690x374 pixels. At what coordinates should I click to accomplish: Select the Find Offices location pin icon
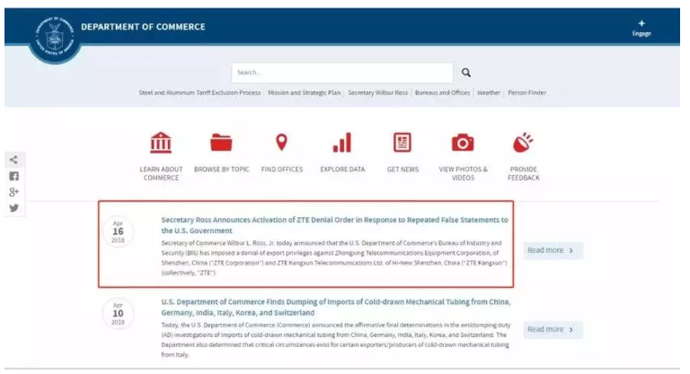(x=281, y=143)
